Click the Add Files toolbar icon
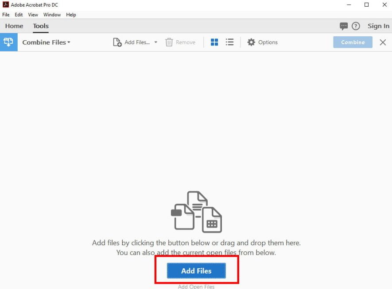This screenshot has width=392, height=289. (117, 42)
